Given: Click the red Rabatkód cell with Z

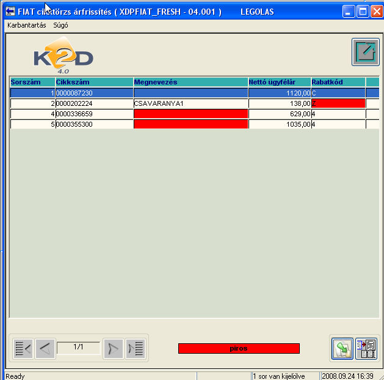Looking at the screenshot, I should pos(338,103).
